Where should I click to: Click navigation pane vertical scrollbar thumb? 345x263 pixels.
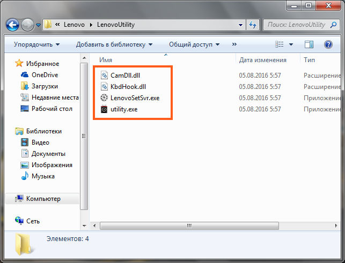(x=84, y=136)
